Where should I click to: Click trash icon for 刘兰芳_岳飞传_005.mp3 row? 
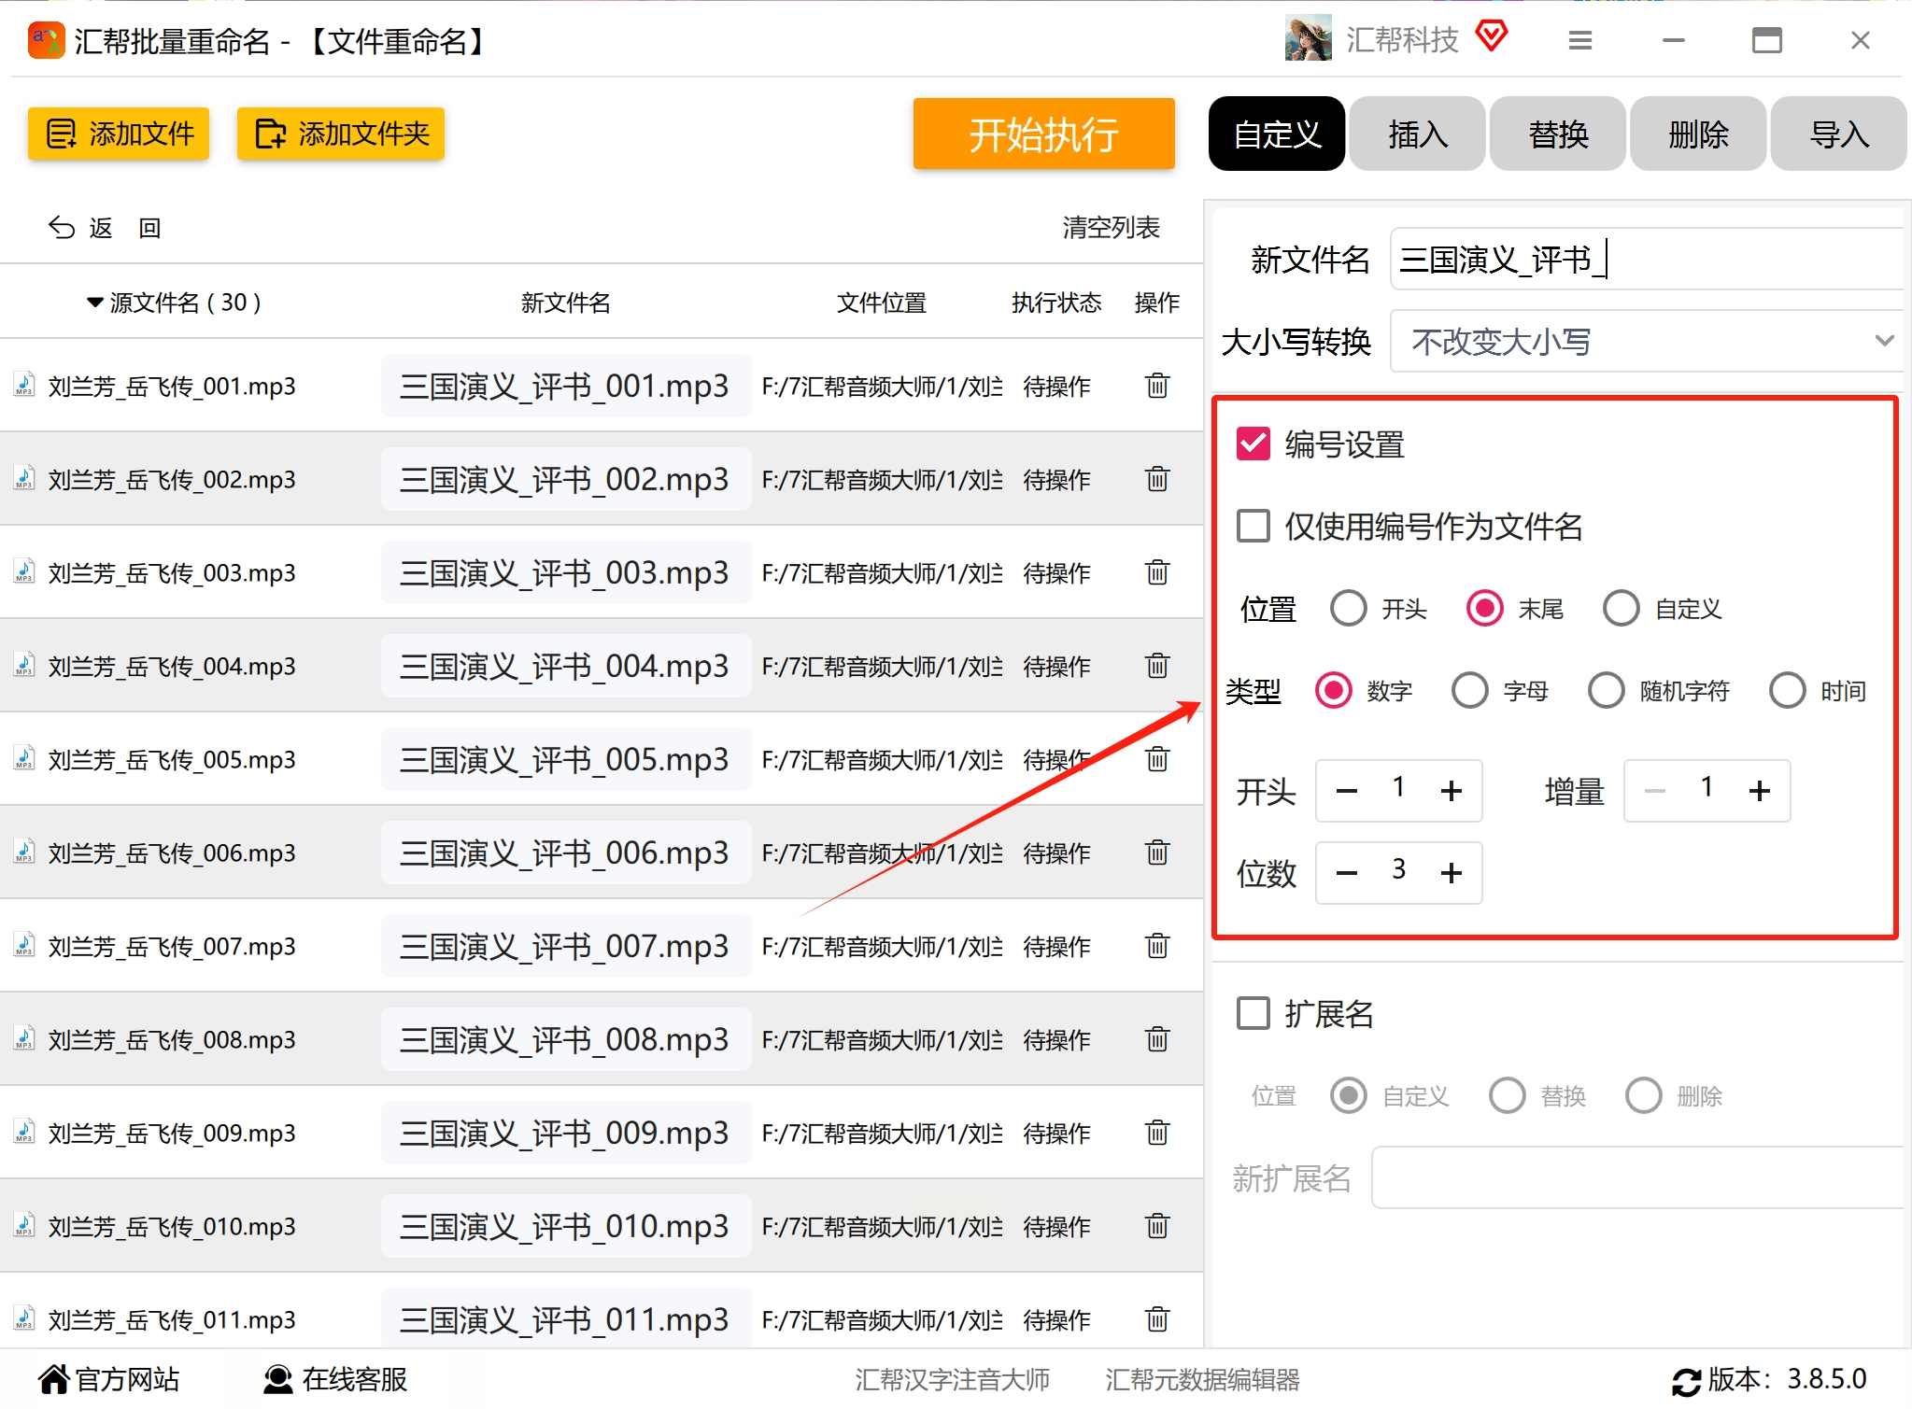click(x=1156, y=759)
